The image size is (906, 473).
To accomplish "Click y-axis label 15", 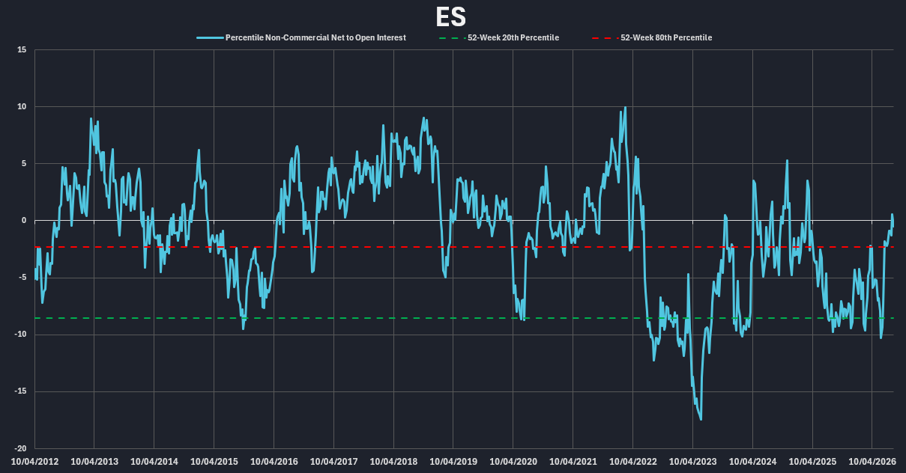I will (x=22, y=49).
